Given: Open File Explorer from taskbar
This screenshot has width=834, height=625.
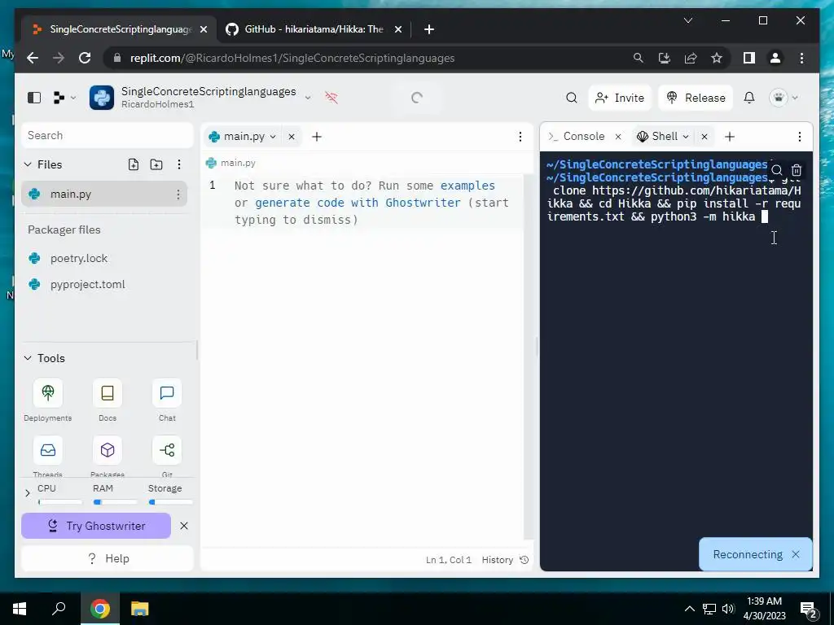Looking at the screenshot, I should point(139,609).
